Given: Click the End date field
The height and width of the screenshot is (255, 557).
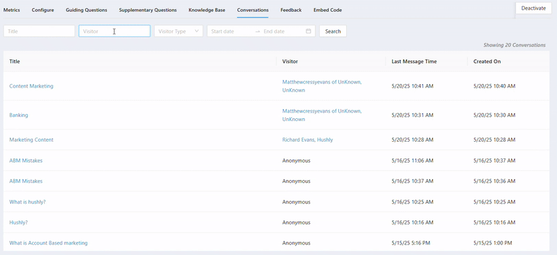Looking at the screenshot, I should (x=283, y=31).
